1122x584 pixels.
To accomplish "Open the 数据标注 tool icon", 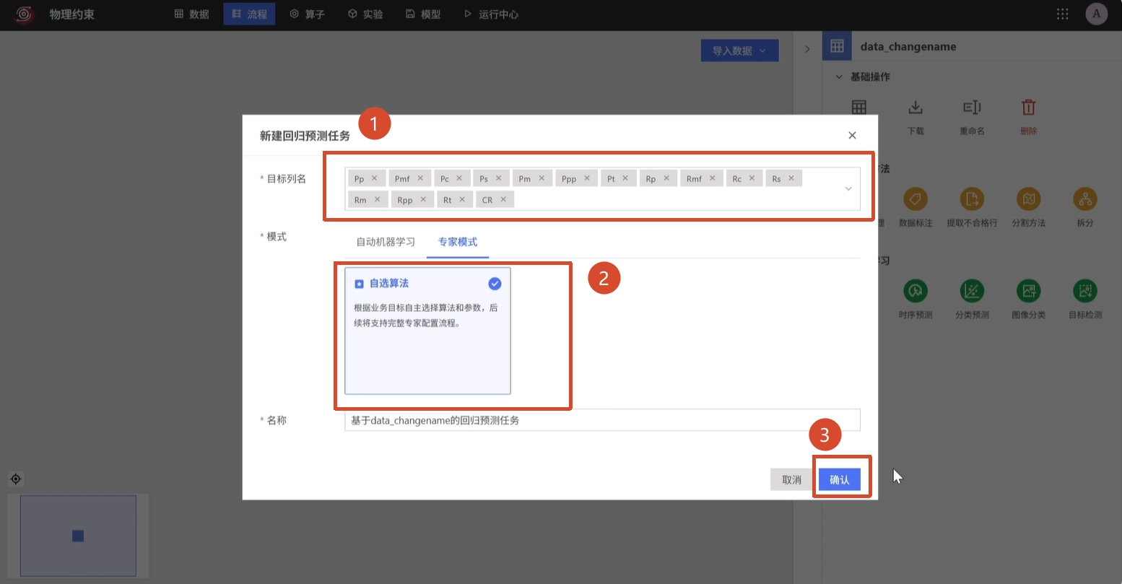I will pyautogui.click(x=916, y=199).
